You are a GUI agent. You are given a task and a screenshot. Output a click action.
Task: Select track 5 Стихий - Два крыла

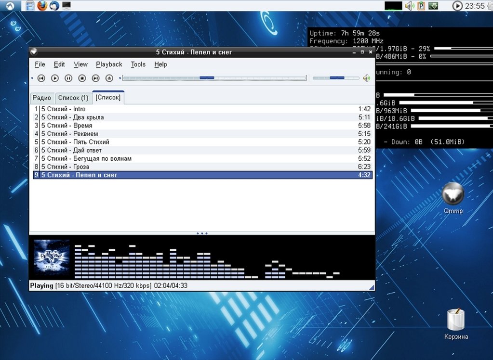coord(203,117)
